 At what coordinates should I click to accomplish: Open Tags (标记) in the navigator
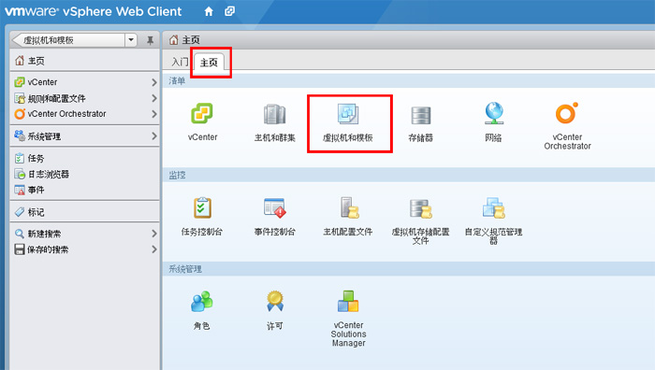pos(84,212)
